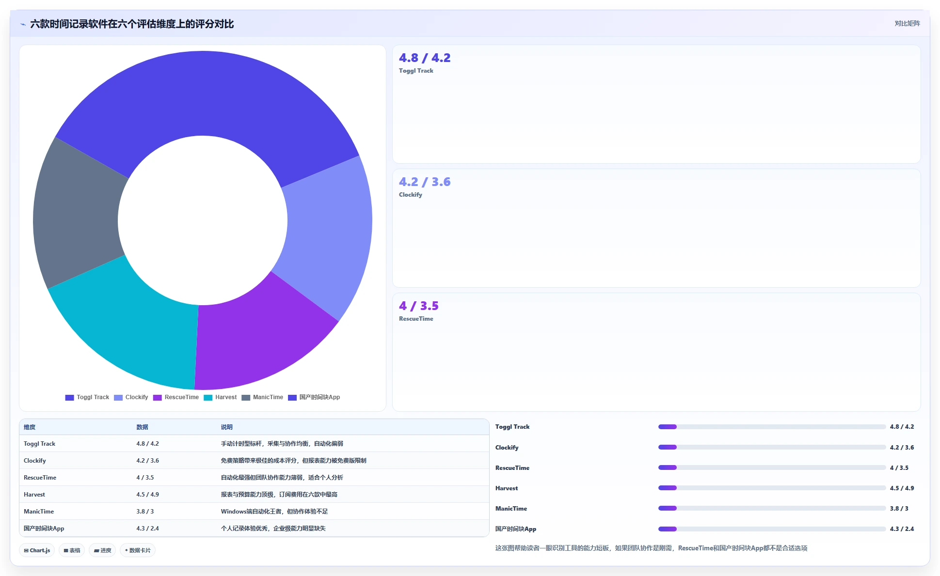
Task: Click the Harvest cyan swatch in the legend
Action: click(x=208, y=398)
